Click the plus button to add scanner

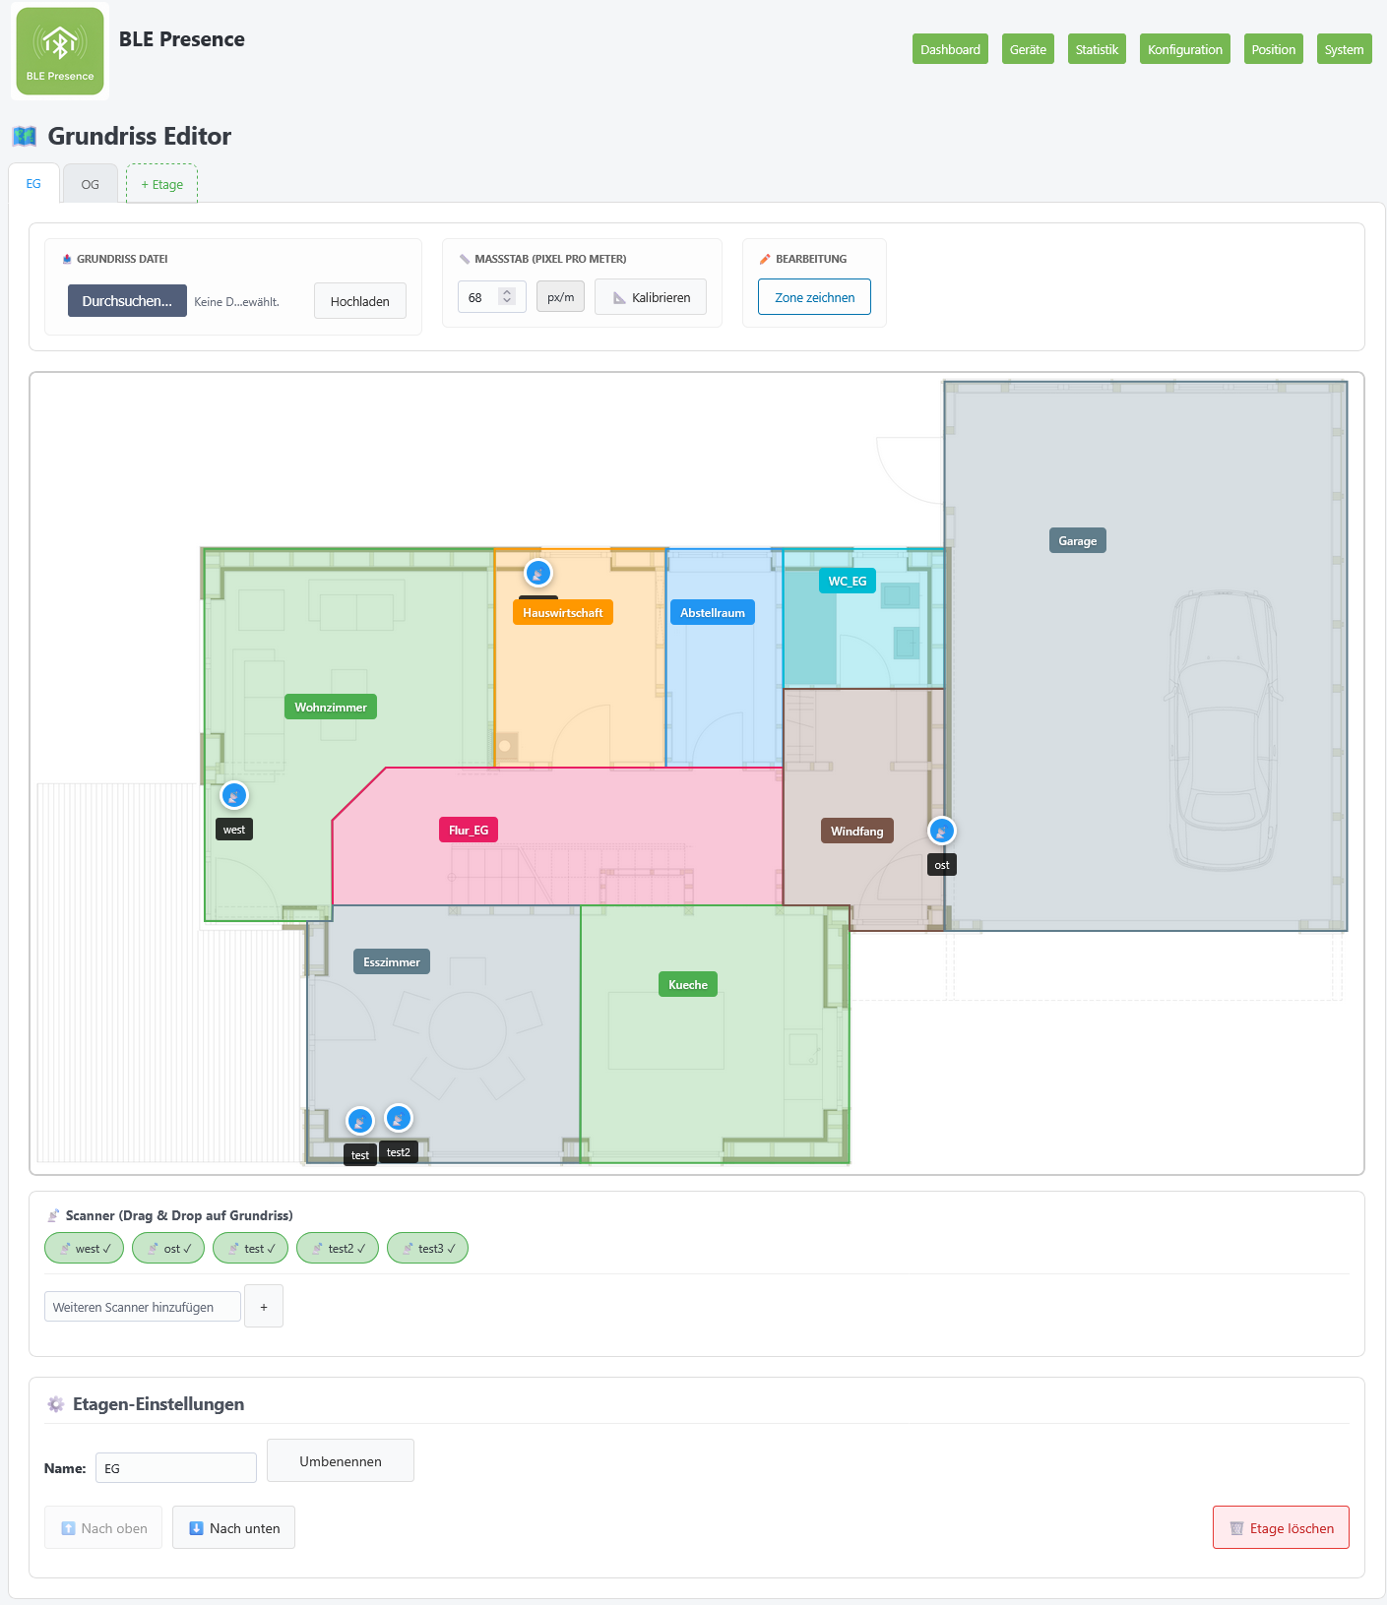tap(264, 1307)
